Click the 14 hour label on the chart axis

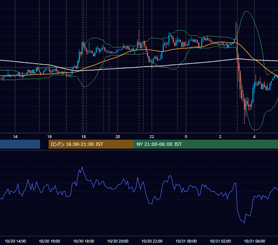[x=15, y=137]
